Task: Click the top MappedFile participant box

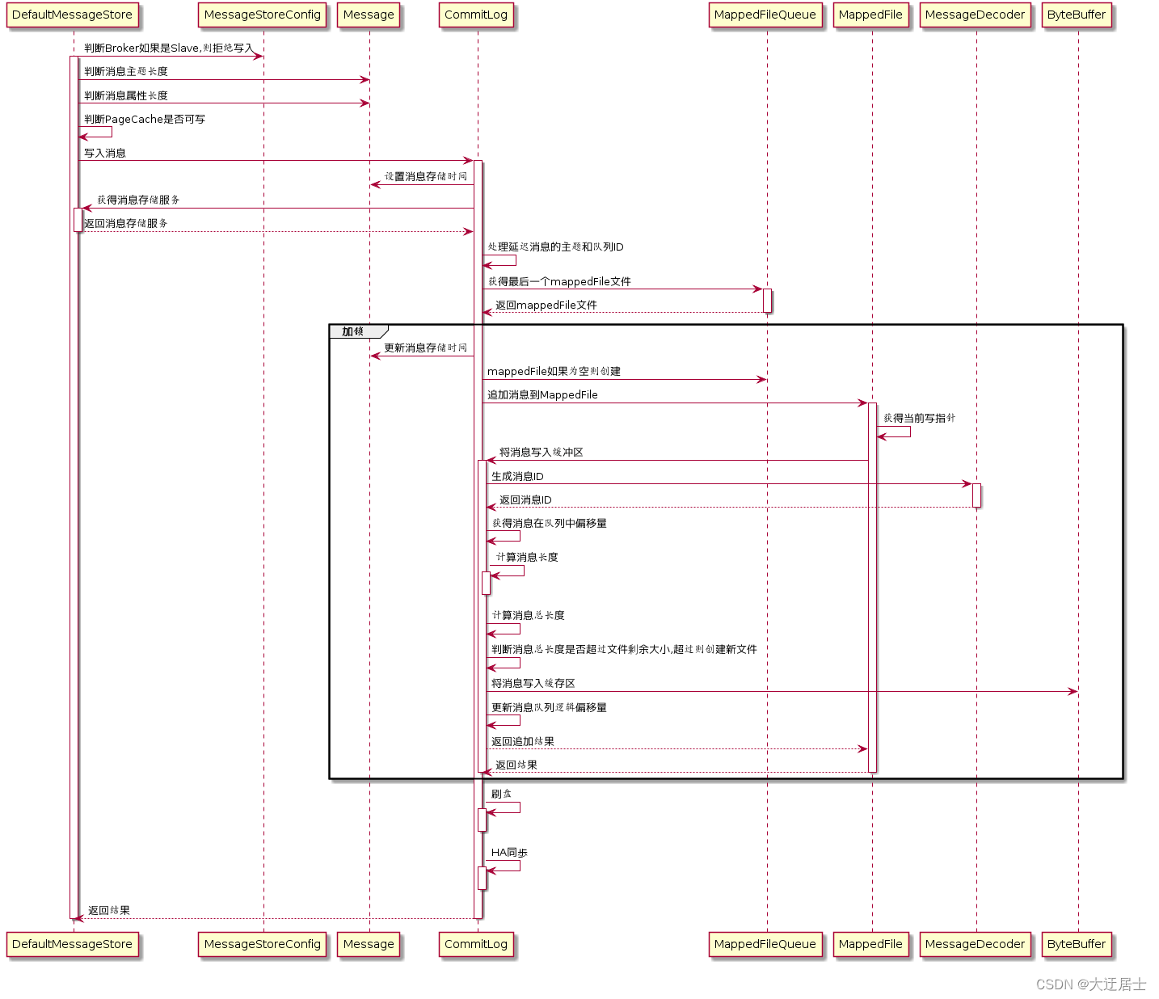Action: (x=870, y=15)
